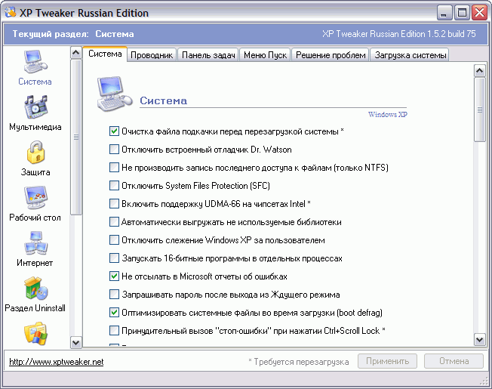Click the main panel scrollbar thumb
The height and width of the screenshot is (389, 492).
(479, 110)
